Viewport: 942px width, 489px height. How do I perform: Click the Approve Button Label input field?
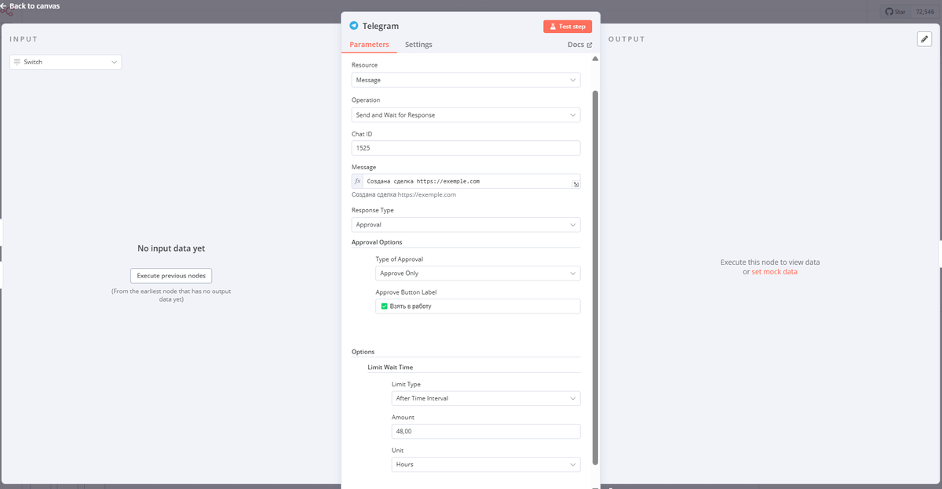(478, 306)
